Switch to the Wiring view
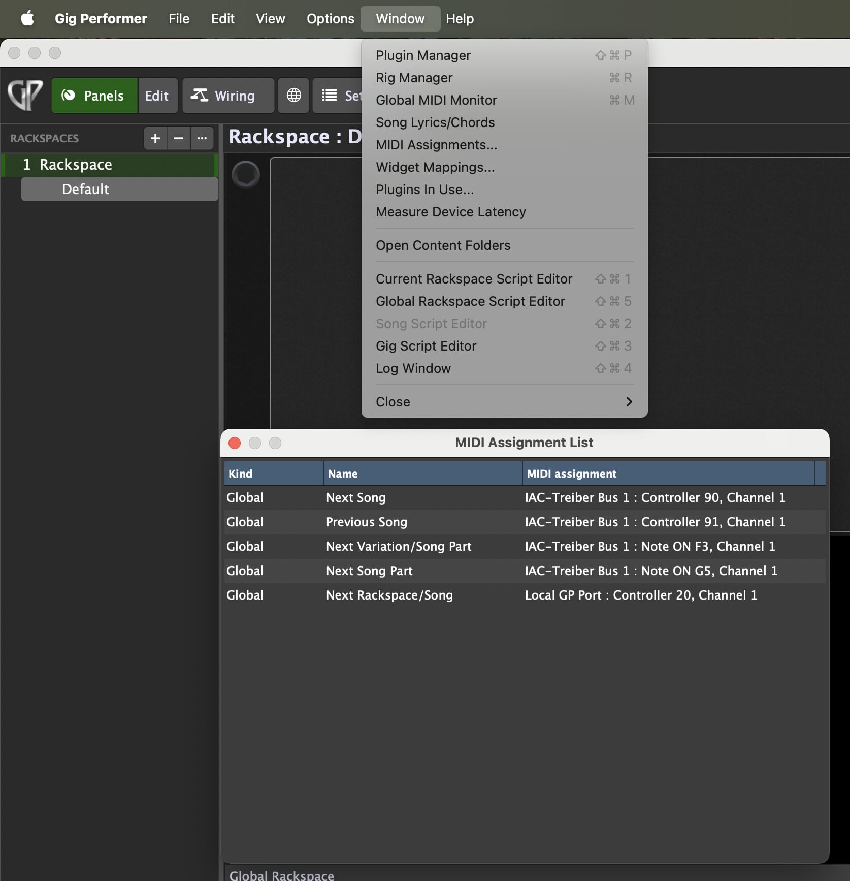The image size is (850, 881). click(x=228, y=95)
